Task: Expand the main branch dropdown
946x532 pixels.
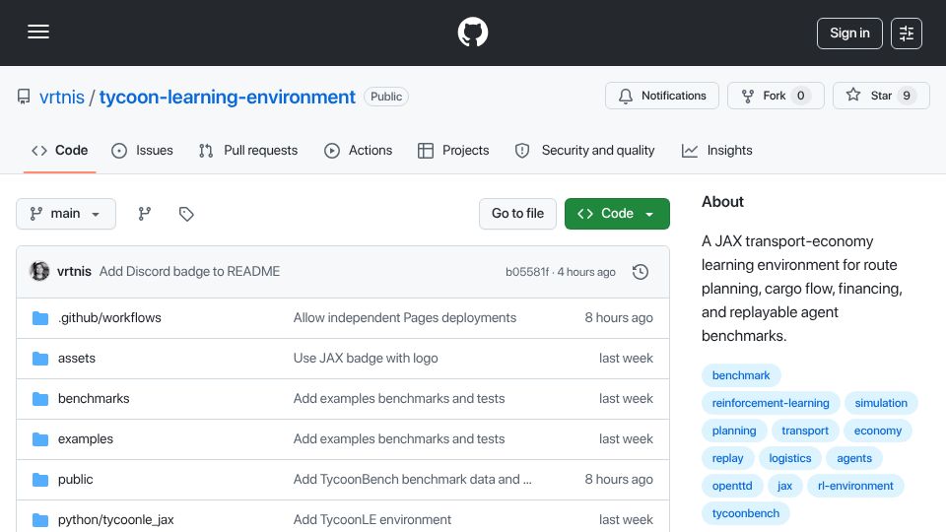Action: [x=66, y=214]
